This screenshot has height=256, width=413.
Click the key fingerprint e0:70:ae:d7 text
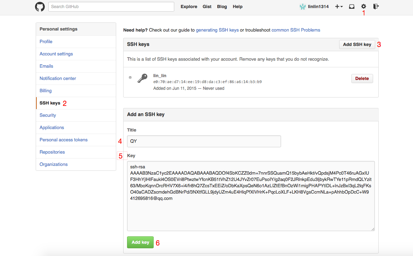pos(208,82)
